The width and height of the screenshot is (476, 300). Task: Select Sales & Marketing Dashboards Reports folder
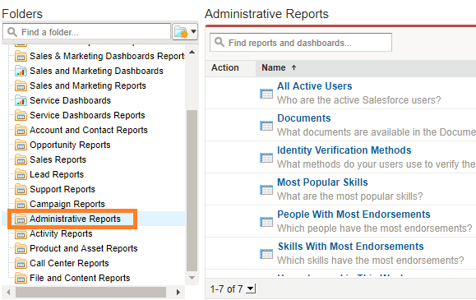tap(107, 56)
